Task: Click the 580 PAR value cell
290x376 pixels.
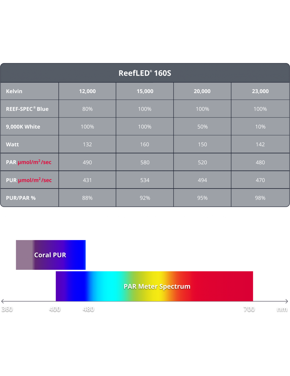Action: pyautogui.click(x=145, y=162)
